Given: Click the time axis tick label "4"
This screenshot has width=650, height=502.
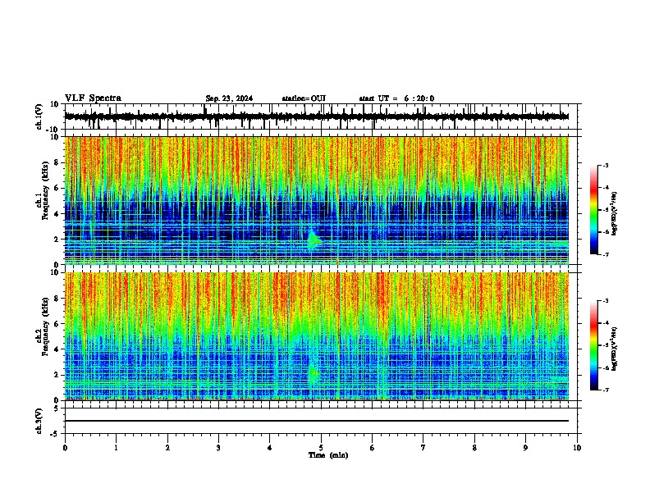Looking at the screenshot, I should pyautogui.click(x=269, y=448).
